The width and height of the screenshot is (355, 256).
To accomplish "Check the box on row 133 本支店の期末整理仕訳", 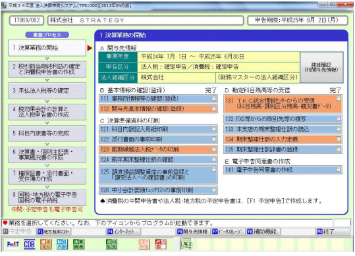I will [x=339, y=129].
